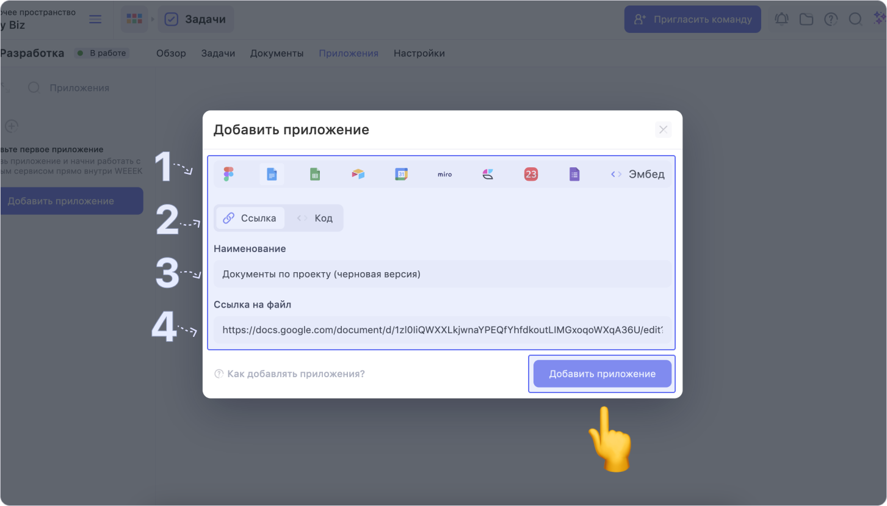Select the red calendar 23 icon
887x506 pixels.
pyautogui.click(x=531, y=175)
